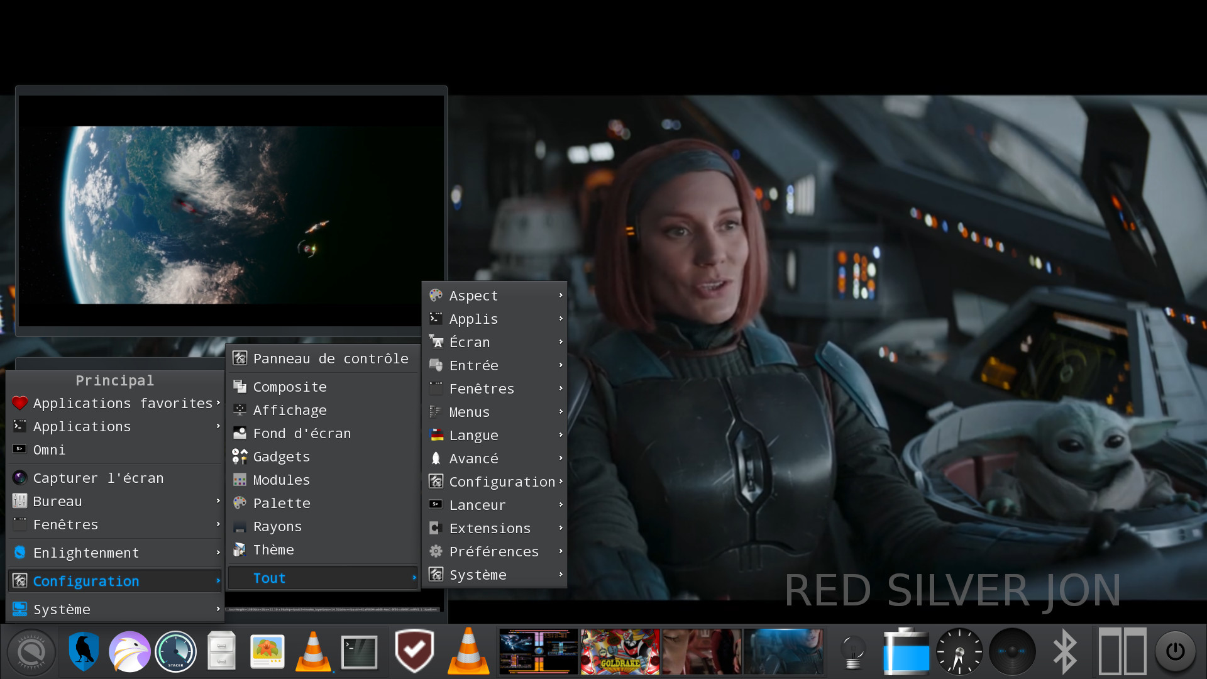Select Omni in the Principal menu
The width and height of the screenshot is (1207, 679).
(x=116, y=450)
